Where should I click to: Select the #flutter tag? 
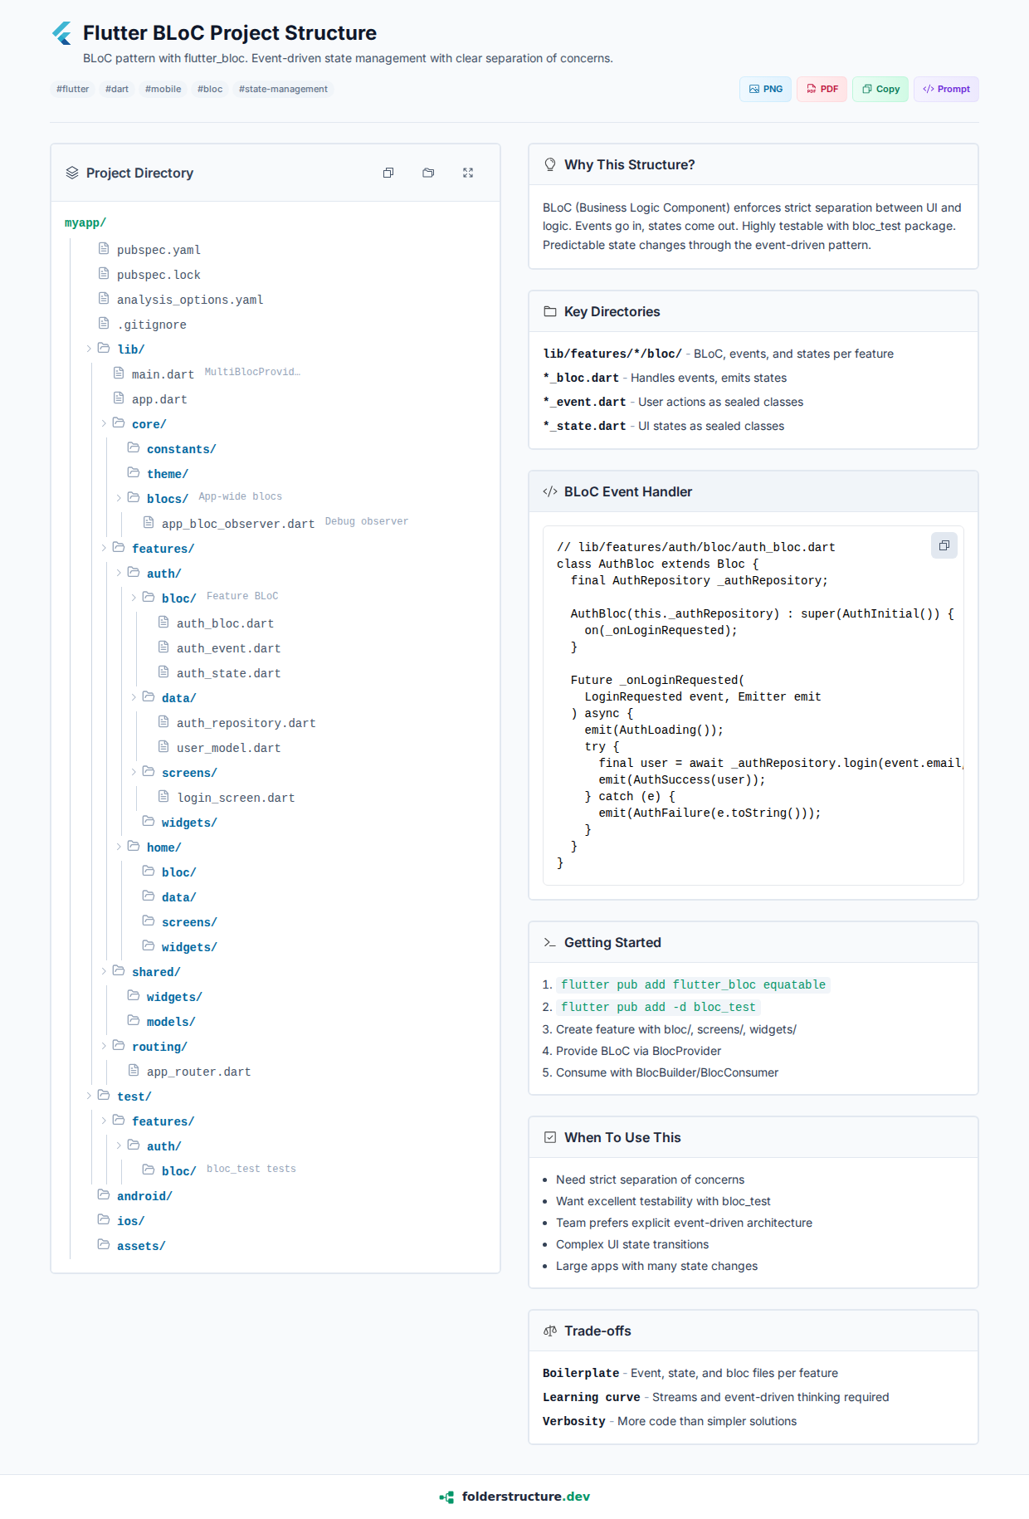click(73, 89)
